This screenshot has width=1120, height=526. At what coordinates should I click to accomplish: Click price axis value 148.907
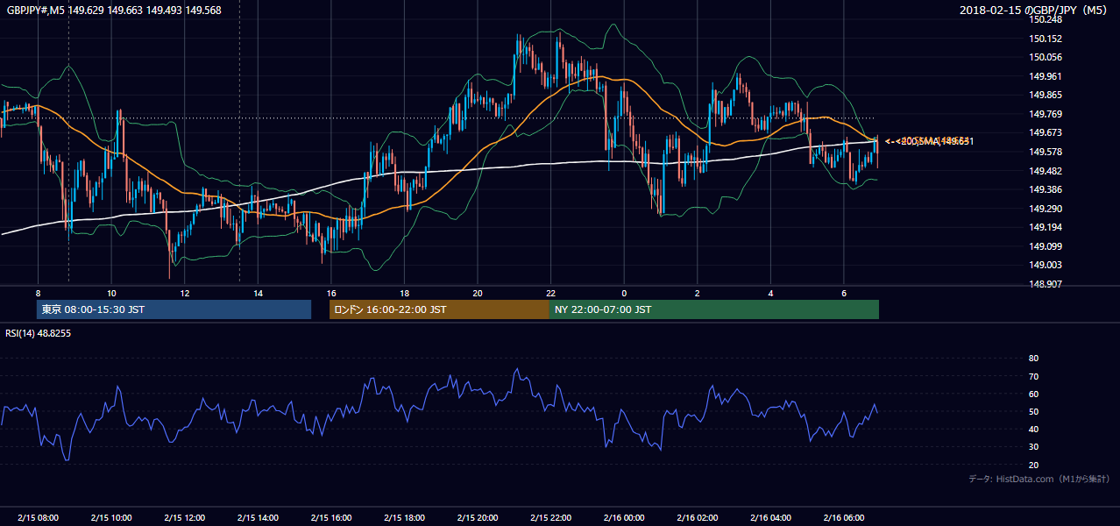tap(1046, 284)
